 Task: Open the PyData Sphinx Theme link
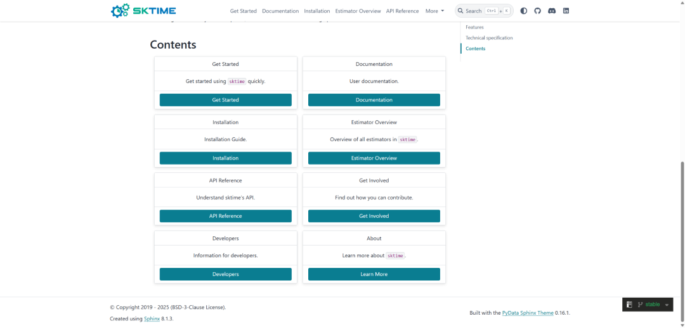pos(528,313)
